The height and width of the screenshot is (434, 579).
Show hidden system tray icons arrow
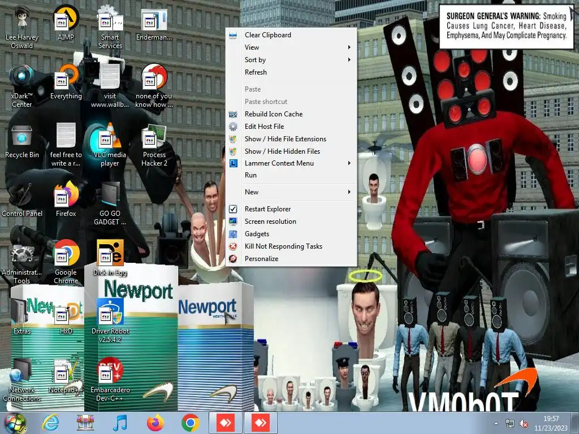(496, 423)
